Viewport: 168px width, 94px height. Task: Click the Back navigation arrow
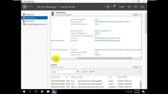pyautogui.click(x=25, y=7)
